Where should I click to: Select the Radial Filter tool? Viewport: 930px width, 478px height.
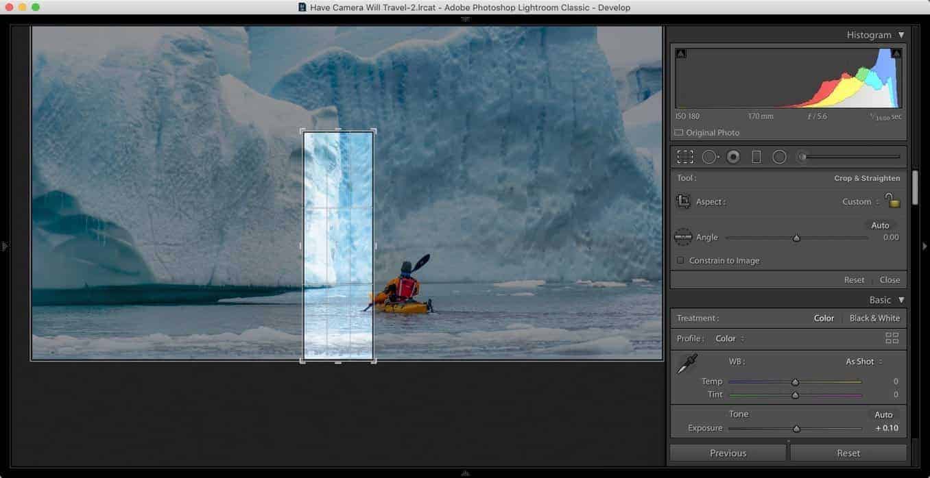click(x=779, y=157)
